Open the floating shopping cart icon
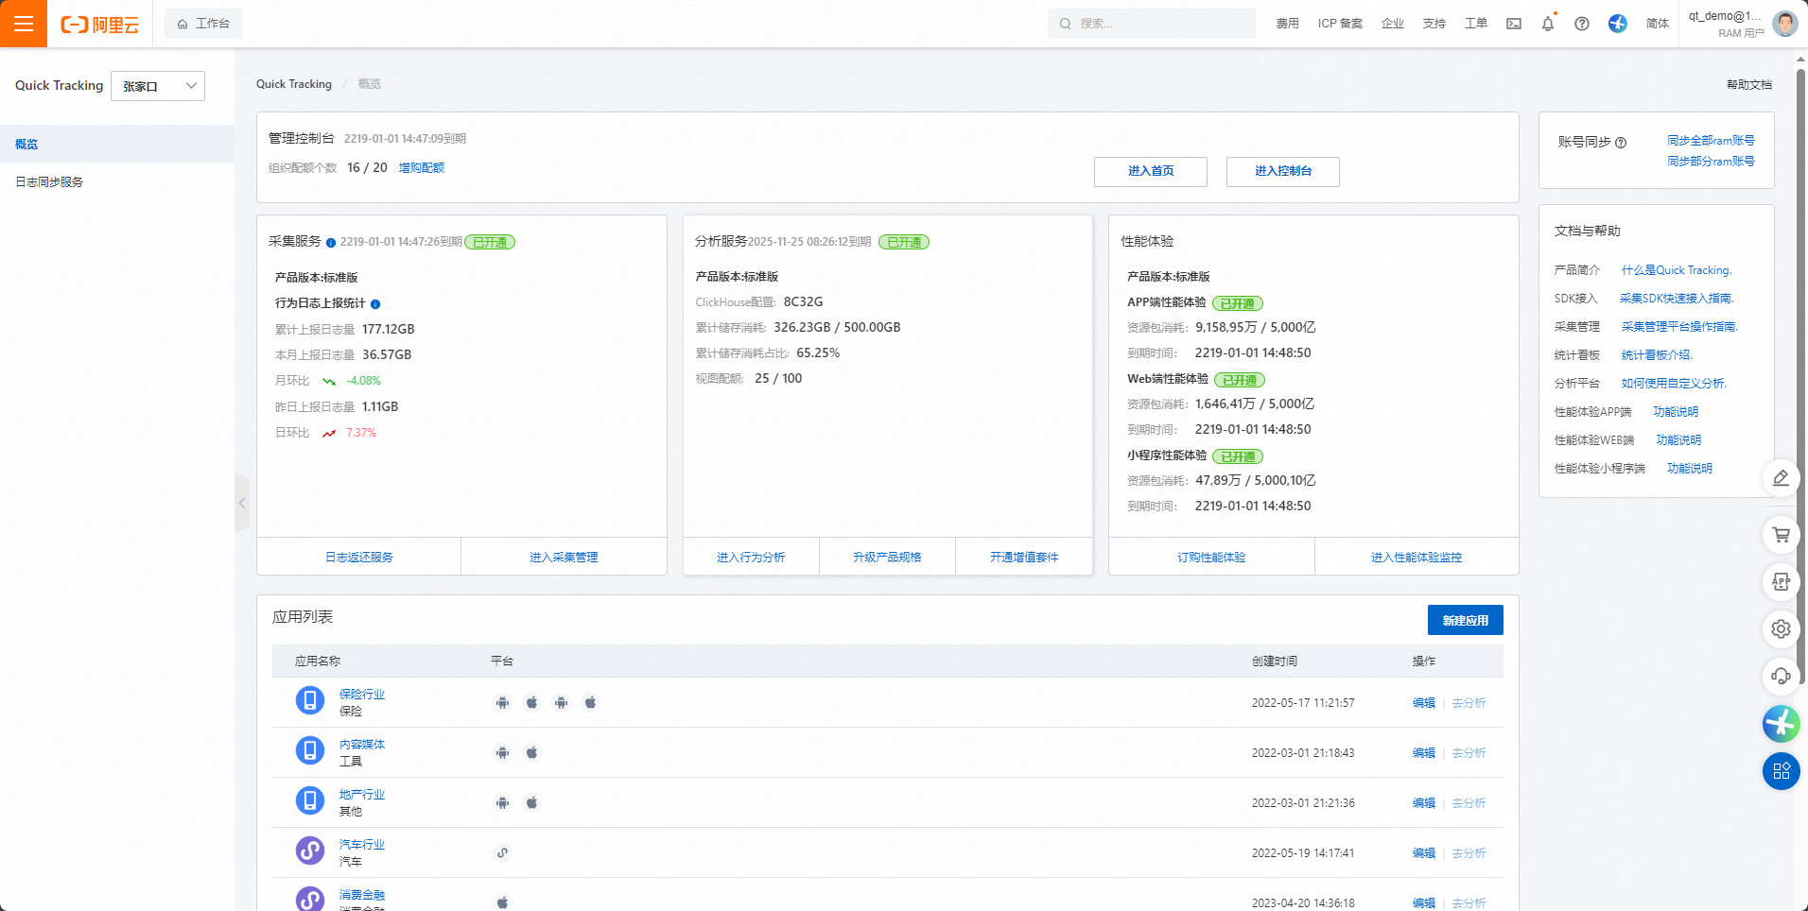This screenshot has width=1808, height=911. tap(1781, 535)
